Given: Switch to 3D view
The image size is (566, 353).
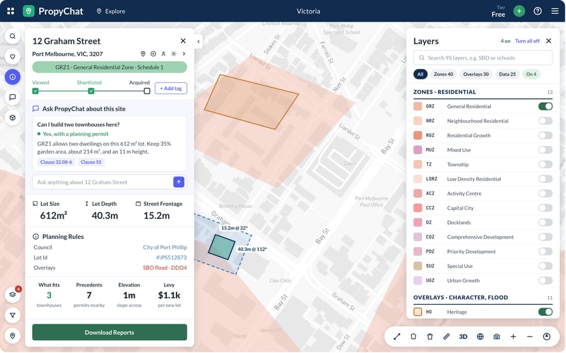Looking at the screenshot, I should 463,337.
